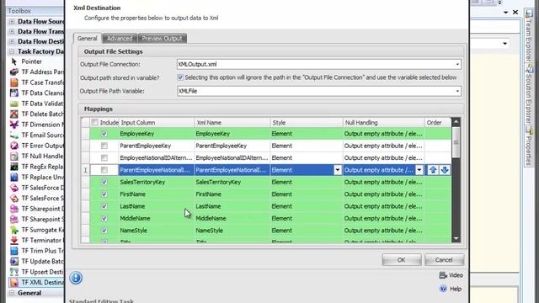This screenshot has width=539, height=303.
Task: Open the Solution Explorer side tab
Action: (529, 94)
